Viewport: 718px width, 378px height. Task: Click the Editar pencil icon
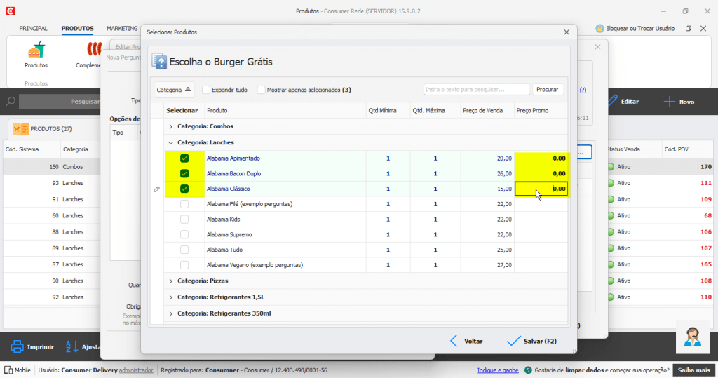coord(613,101)
